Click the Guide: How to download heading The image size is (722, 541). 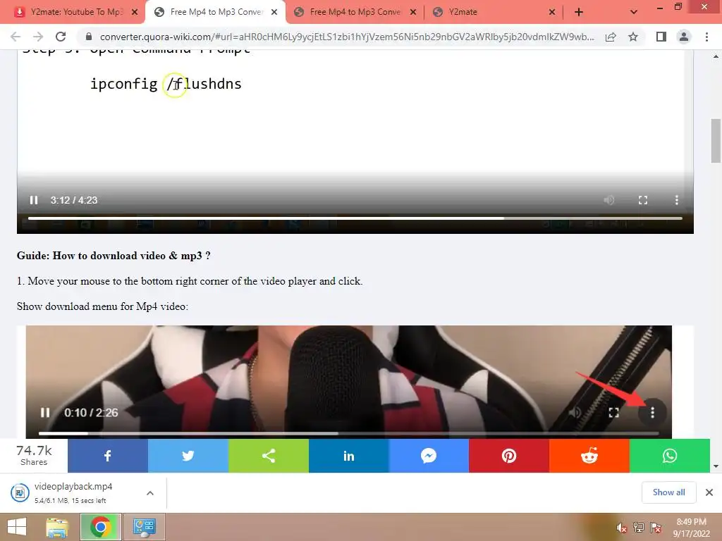[114, 256]
